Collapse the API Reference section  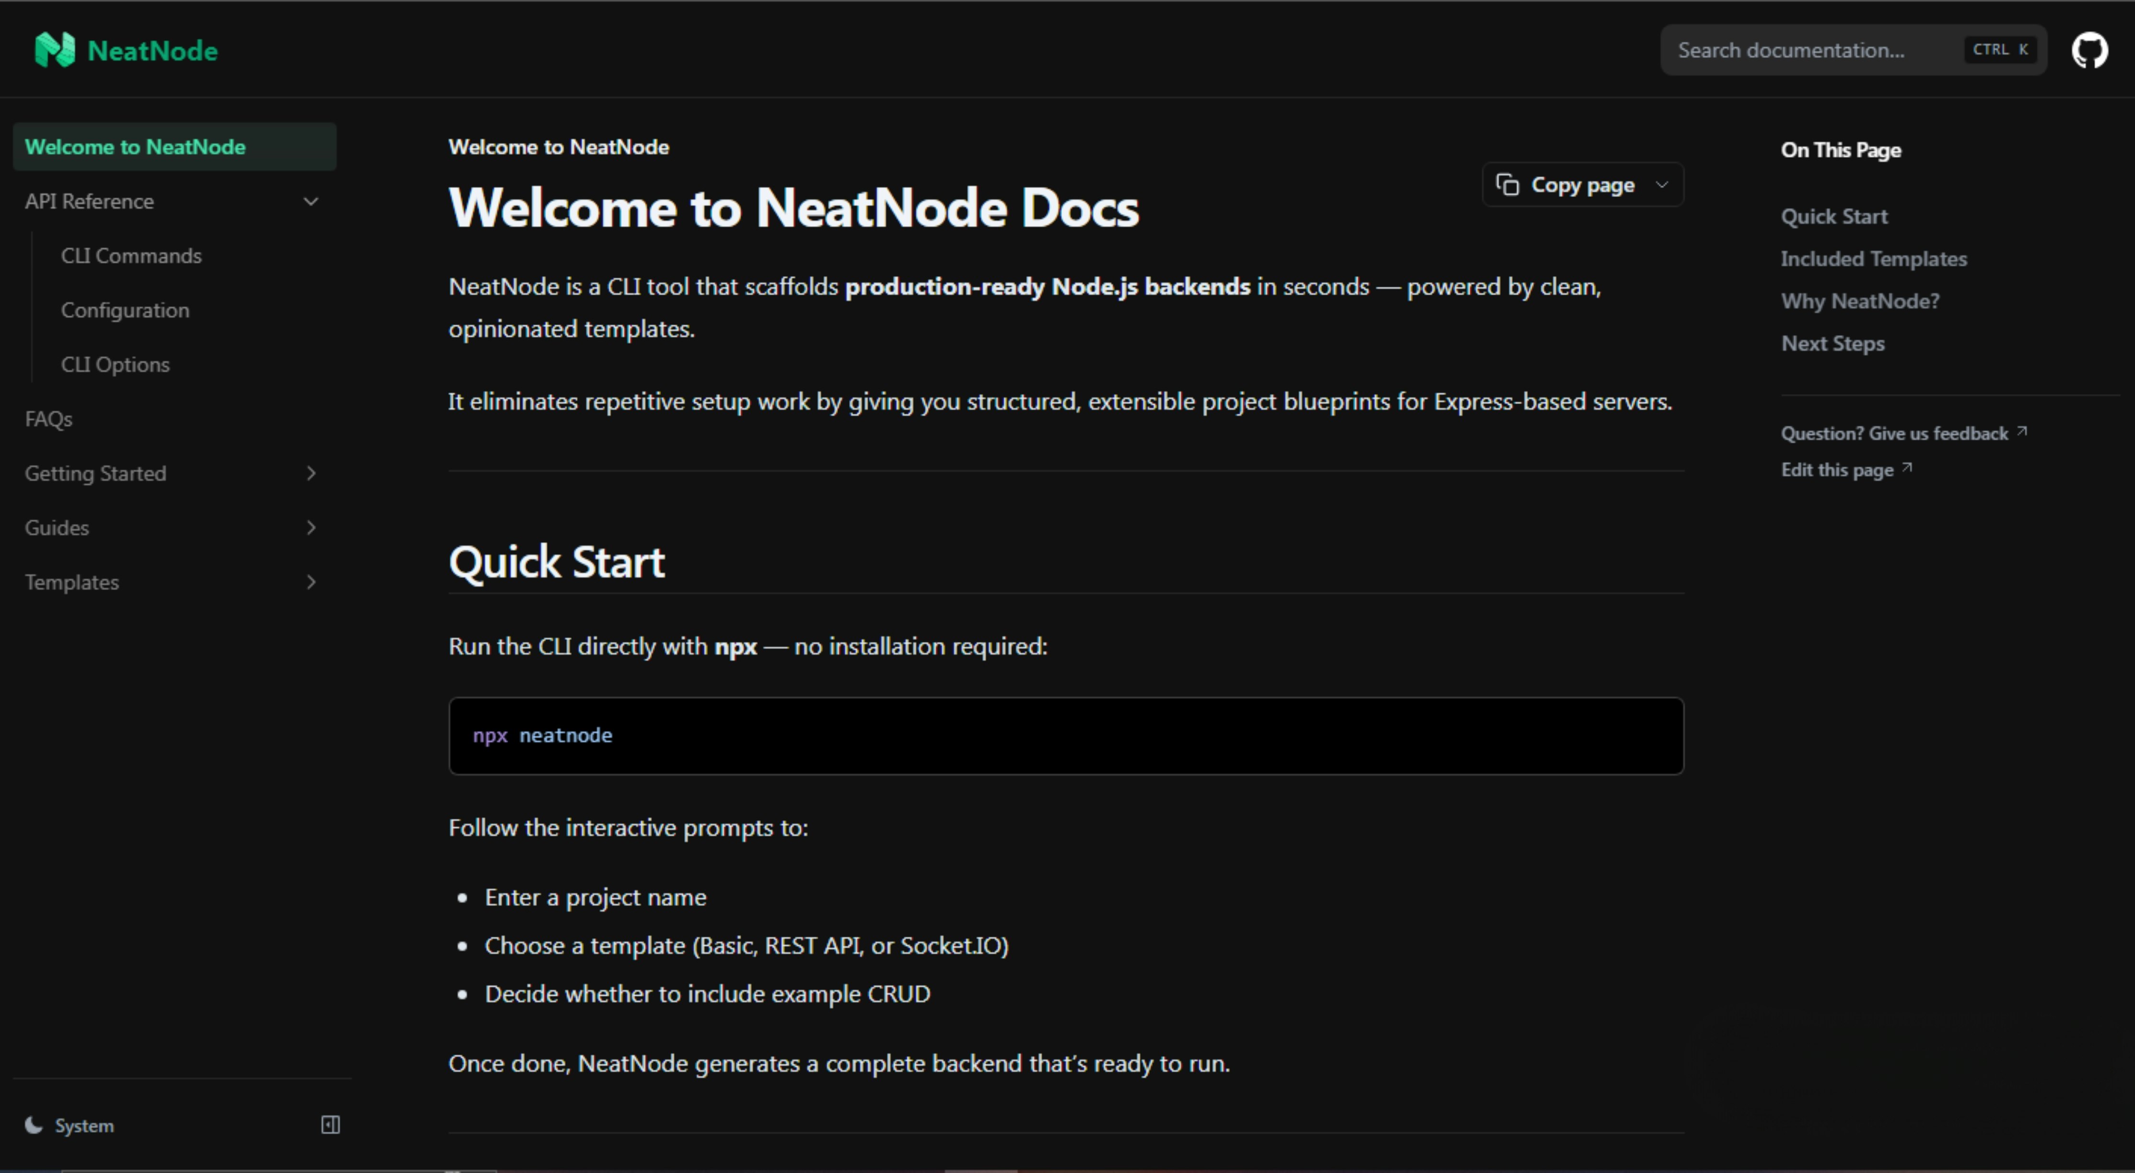[x=311, y=200]
